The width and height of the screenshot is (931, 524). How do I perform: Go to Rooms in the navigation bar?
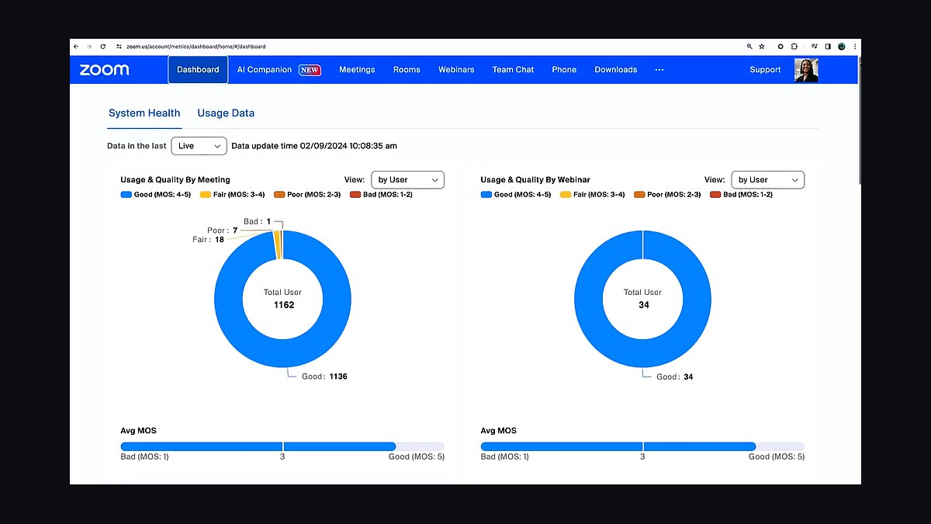(407, 70)
